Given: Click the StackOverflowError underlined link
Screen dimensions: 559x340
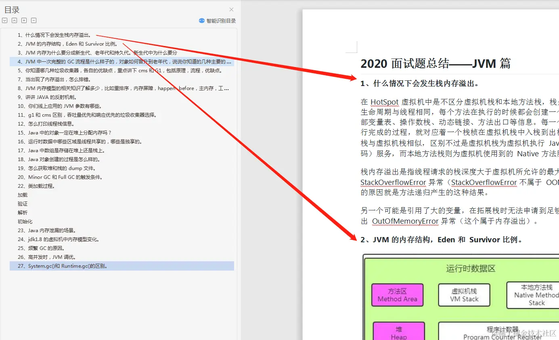Looking at the screenshot, I should coord(393,183).
